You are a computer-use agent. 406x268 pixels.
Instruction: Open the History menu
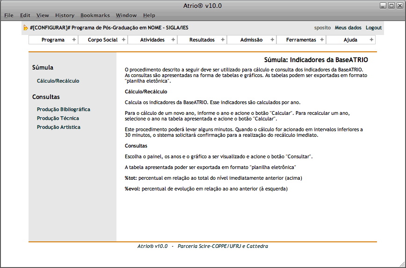65,15
